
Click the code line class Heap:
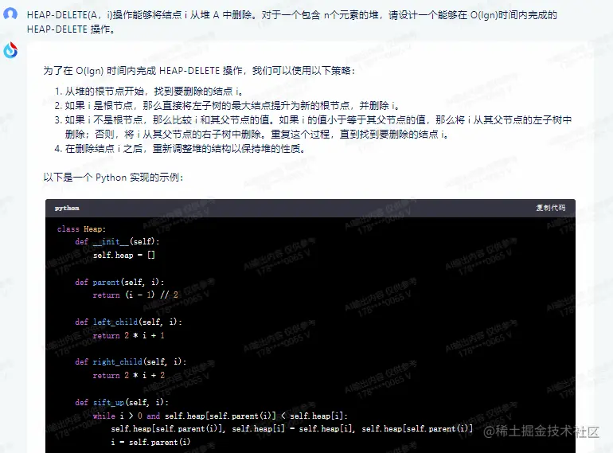click(x=81, y=229)
